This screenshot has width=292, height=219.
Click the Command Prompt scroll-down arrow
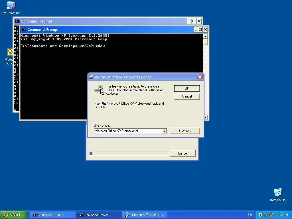(x=206, y=117)
